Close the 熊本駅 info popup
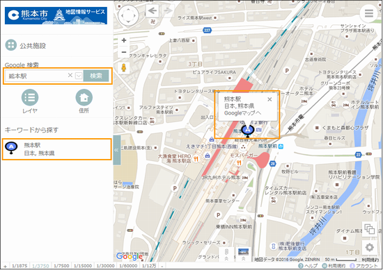Image resolution: width=383 pixels, height=270 pixels. click(269, 99)
